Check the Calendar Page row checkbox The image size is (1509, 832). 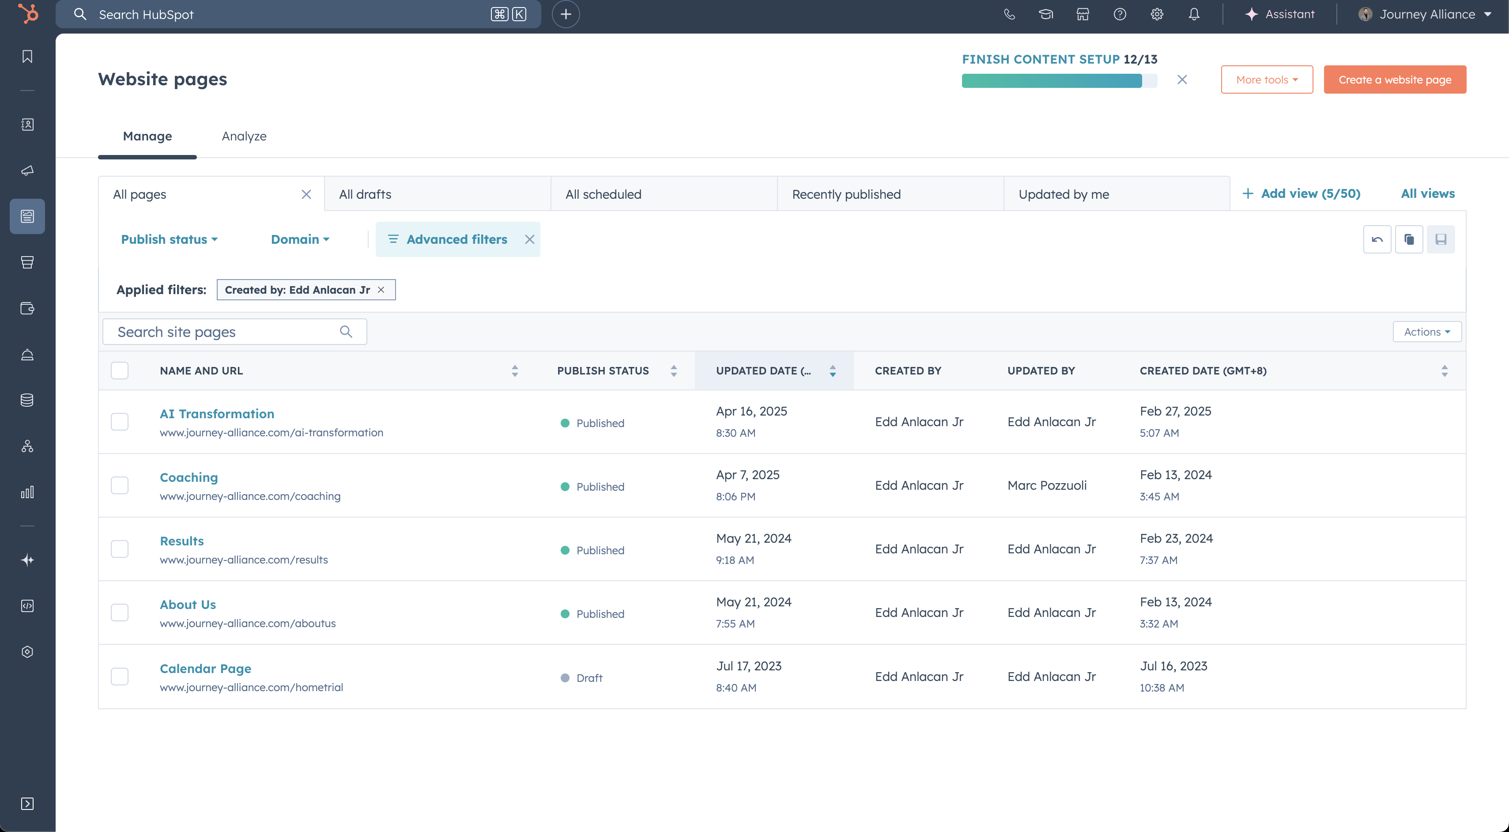pos(120,676)
